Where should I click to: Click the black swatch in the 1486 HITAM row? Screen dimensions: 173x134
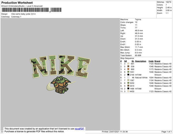tap(128, 88)
